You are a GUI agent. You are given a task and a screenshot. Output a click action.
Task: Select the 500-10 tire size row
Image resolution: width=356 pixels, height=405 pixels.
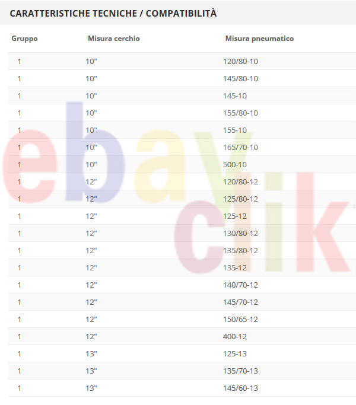tap(182, 164)
